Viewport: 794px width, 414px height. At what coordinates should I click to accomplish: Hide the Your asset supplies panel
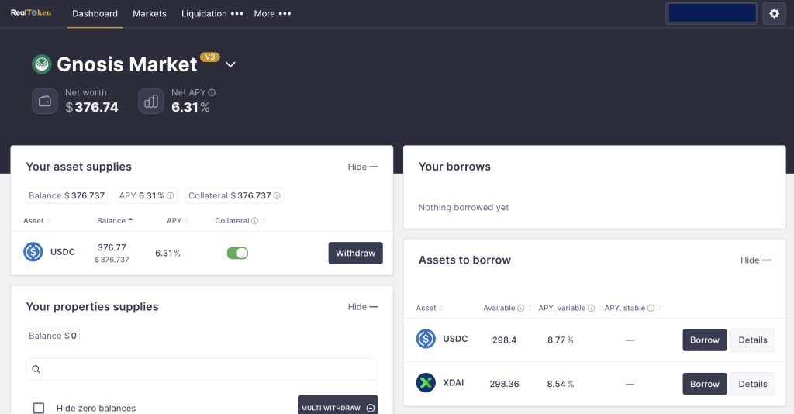(363, 167)
